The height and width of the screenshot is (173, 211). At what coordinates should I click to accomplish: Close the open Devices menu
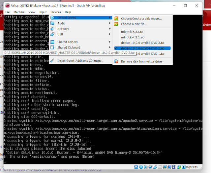56,12
